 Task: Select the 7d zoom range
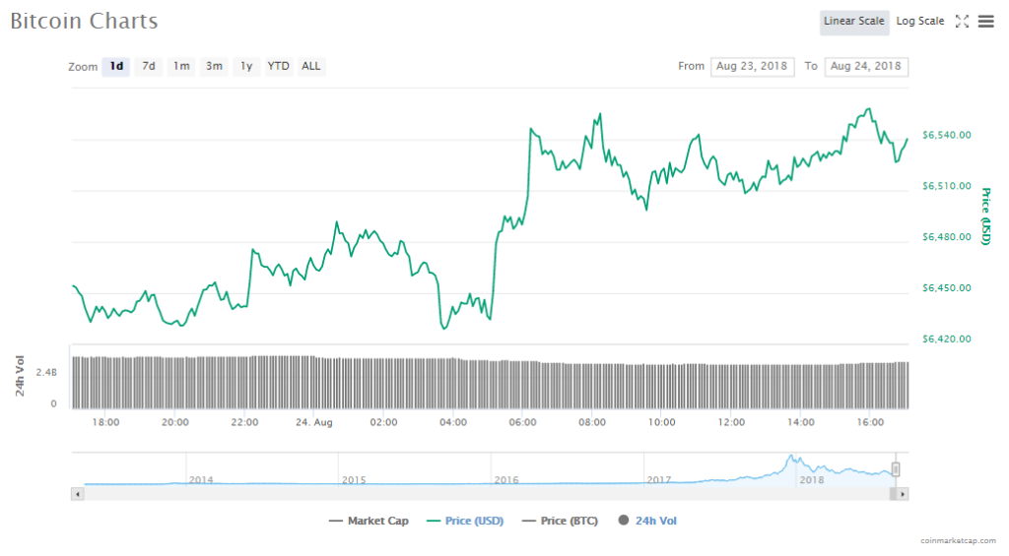[149, 67]
